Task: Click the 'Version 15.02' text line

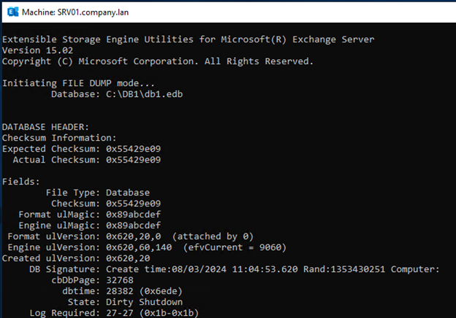Action: (37, 50)
